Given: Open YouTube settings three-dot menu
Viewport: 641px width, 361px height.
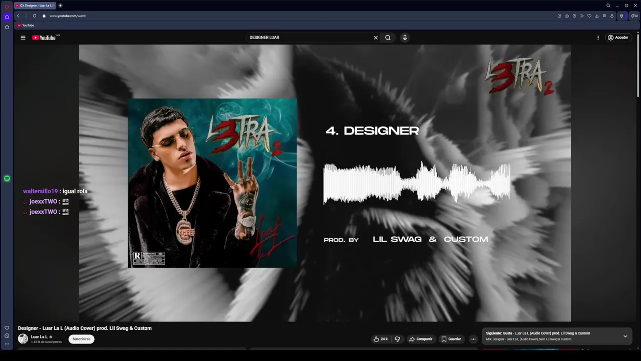Looking at the screenshot, I should coord(598,38).
